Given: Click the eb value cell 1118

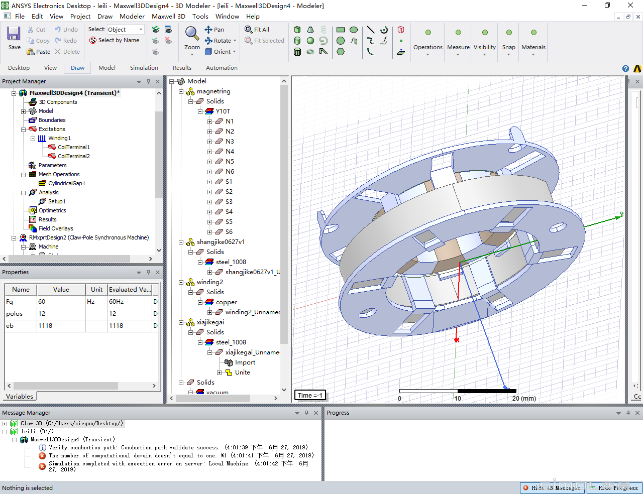Looking at the screenshot, I should click(61, 326).
